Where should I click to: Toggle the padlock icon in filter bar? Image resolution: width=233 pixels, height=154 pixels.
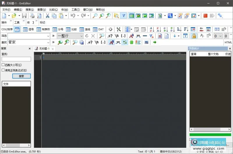pos(193,36)
